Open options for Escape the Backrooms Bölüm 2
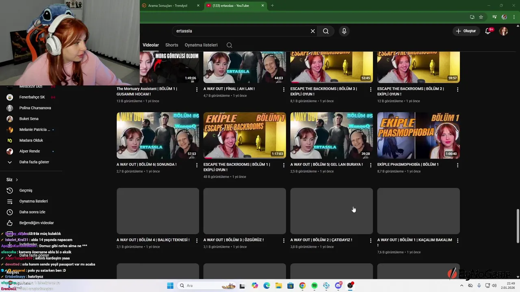 tap(457, 89)
